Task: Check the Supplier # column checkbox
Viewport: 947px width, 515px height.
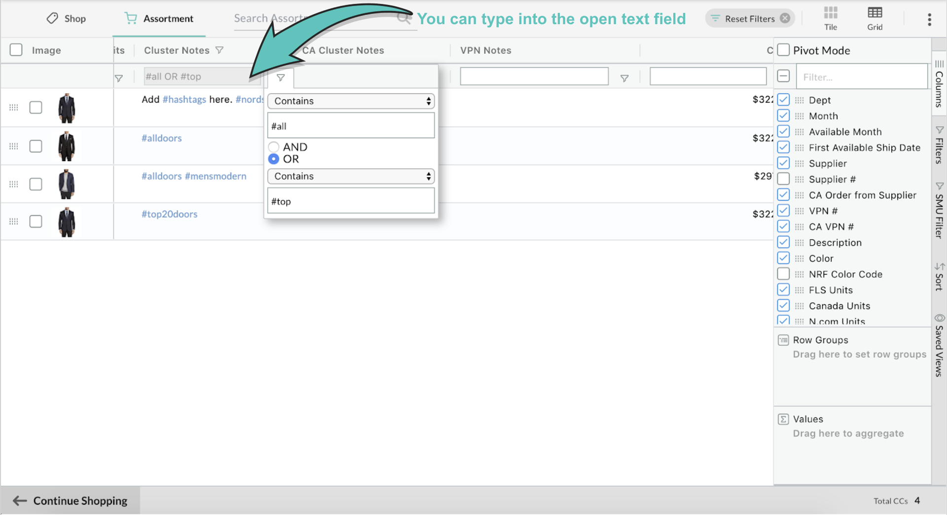Action: [x=783, y=179]
